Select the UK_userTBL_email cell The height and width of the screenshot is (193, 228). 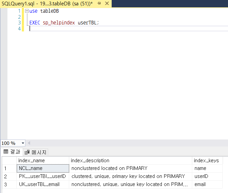coord(43,184)
